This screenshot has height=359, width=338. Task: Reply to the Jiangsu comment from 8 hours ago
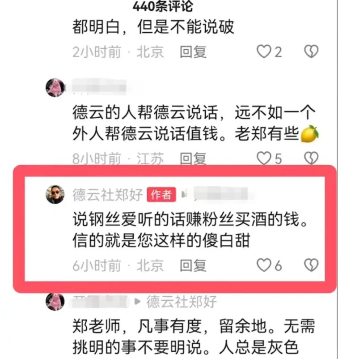point(193,158)
